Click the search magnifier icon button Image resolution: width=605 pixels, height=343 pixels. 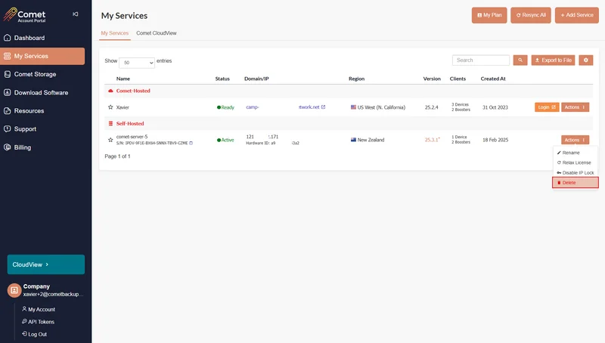(x=520, y=60)
